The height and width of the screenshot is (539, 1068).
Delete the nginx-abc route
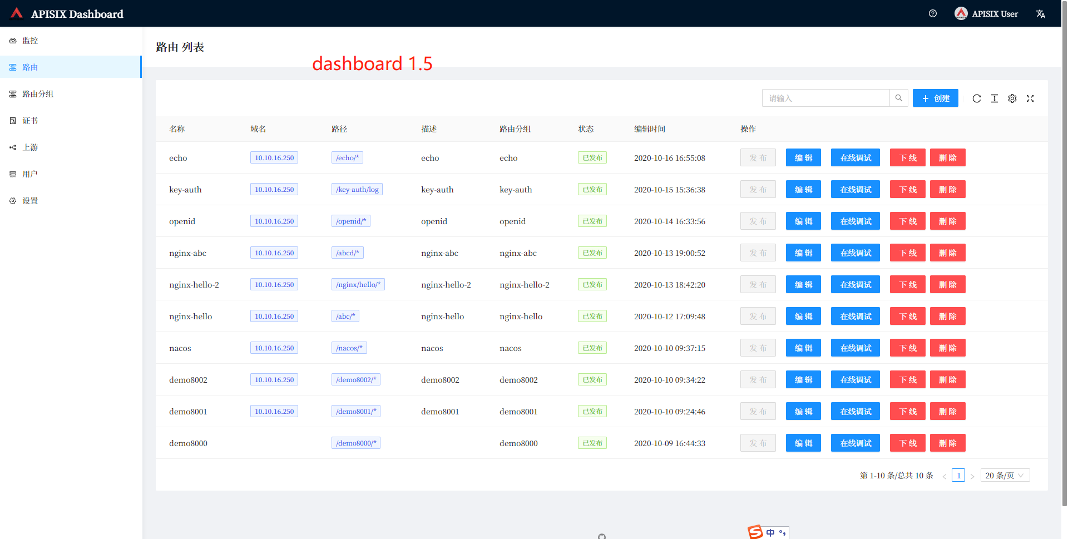coord(948,253)
